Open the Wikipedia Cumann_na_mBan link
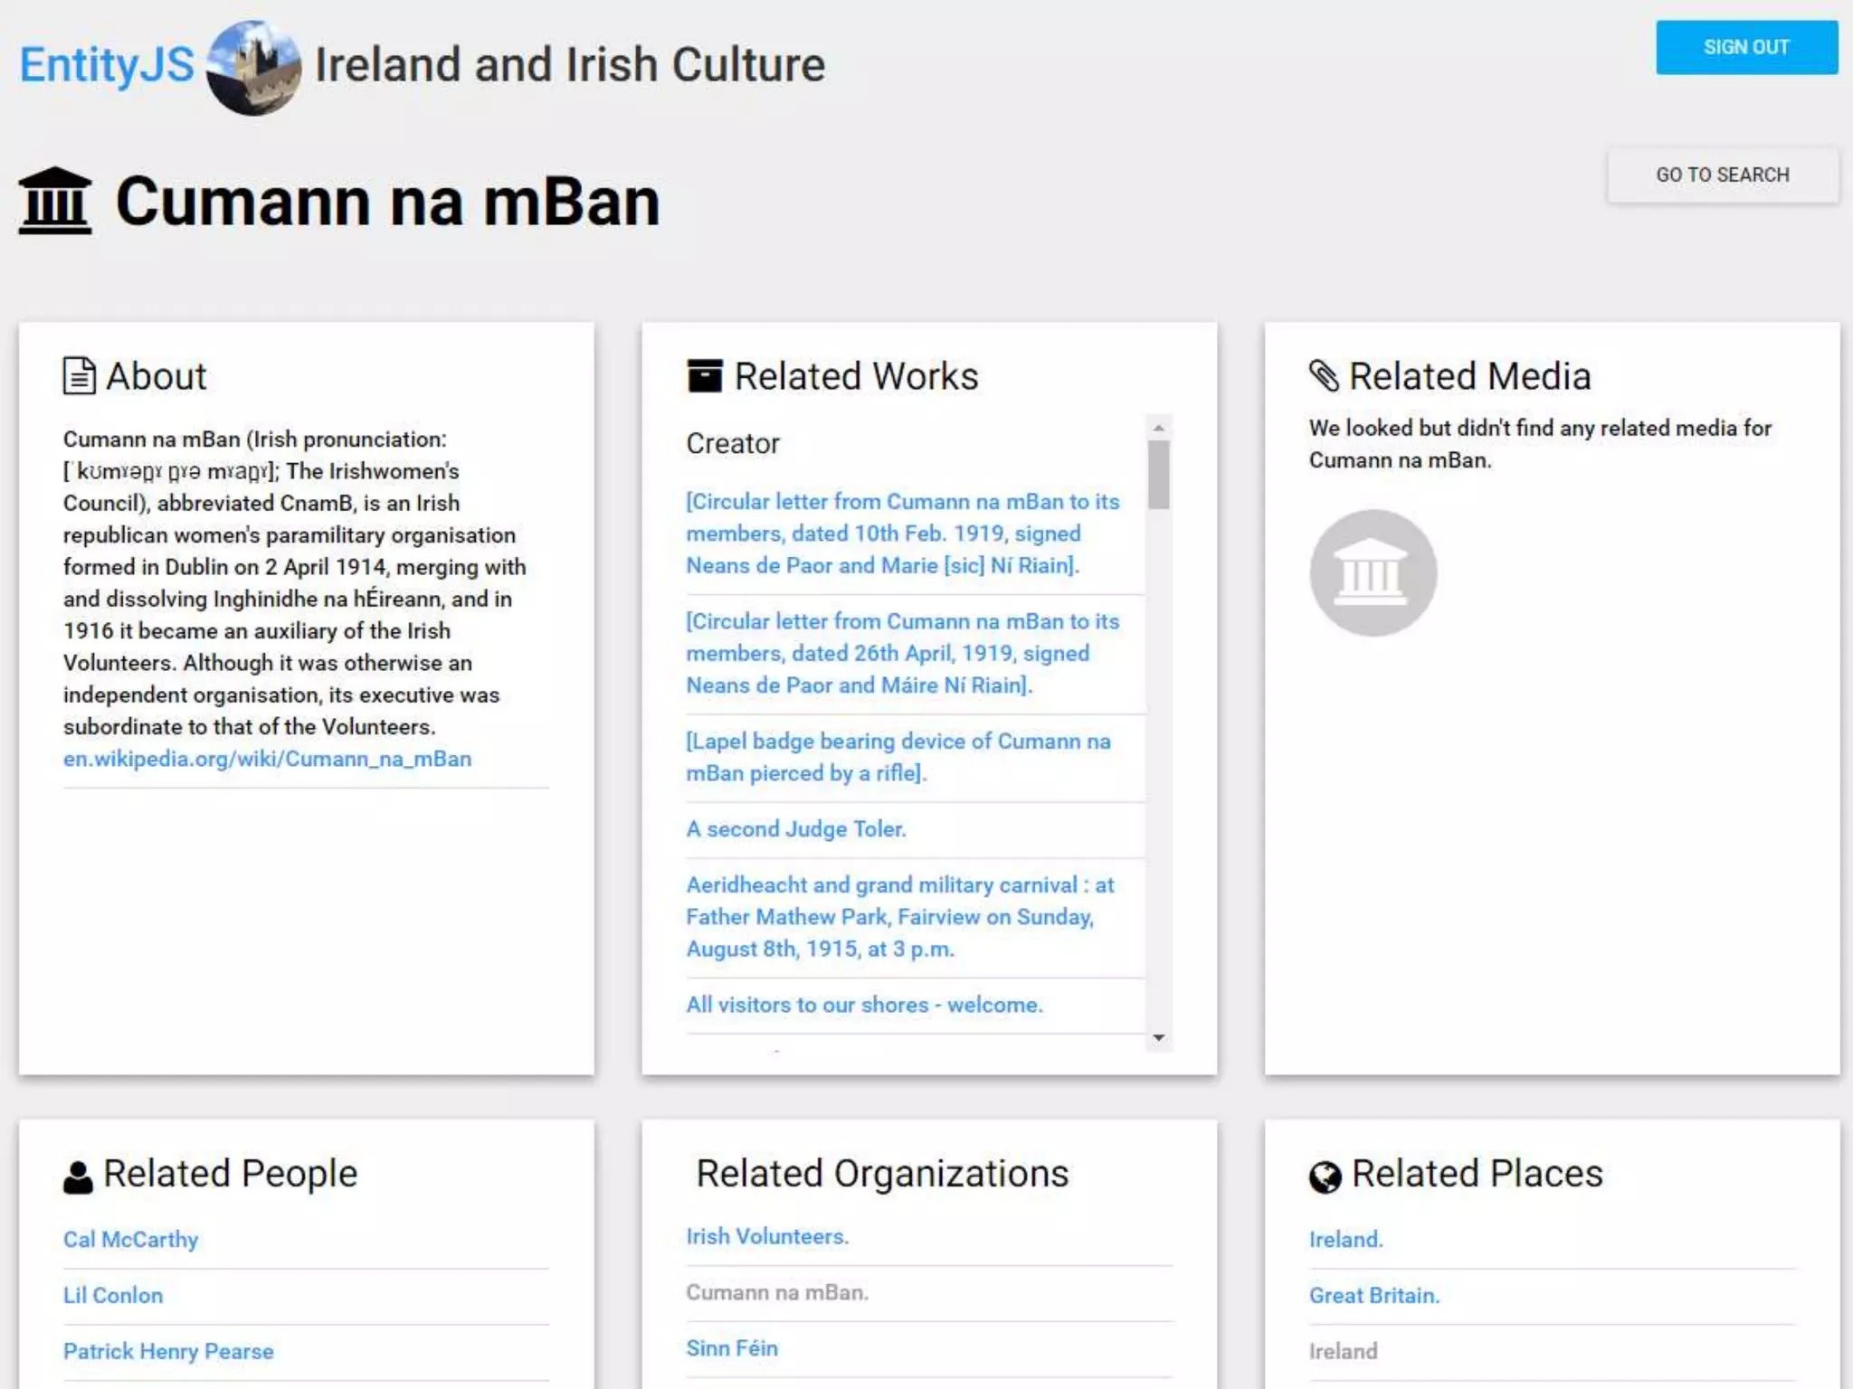The height and width of the screenshot is (1389, 1853). 267,759
